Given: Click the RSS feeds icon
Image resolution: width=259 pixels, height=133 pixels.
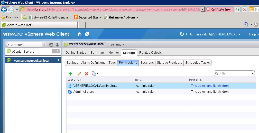Looking at the screenshot, I should (255, 25).
